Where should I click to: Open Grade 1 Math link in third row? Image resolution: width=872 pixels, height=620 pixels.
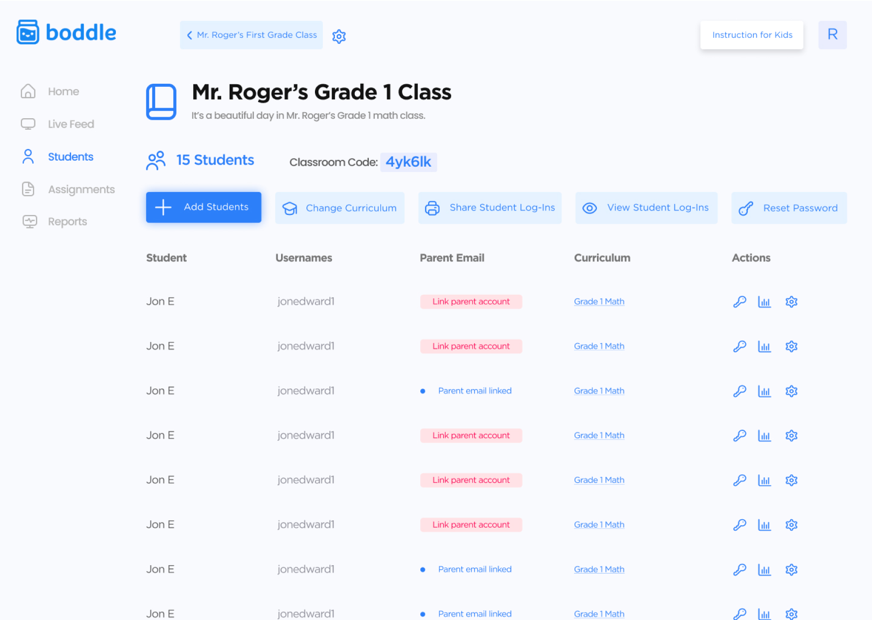tap(599, 391)
